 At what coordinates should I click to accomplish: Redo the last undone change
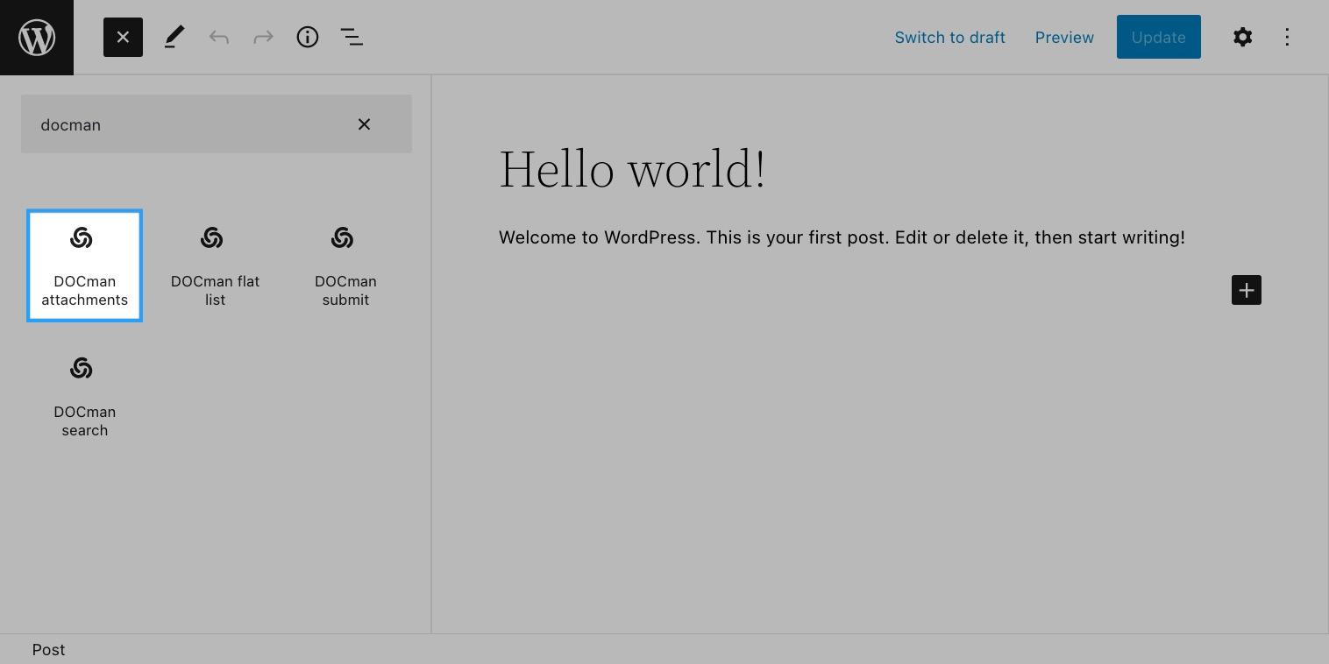pos(263,37)
